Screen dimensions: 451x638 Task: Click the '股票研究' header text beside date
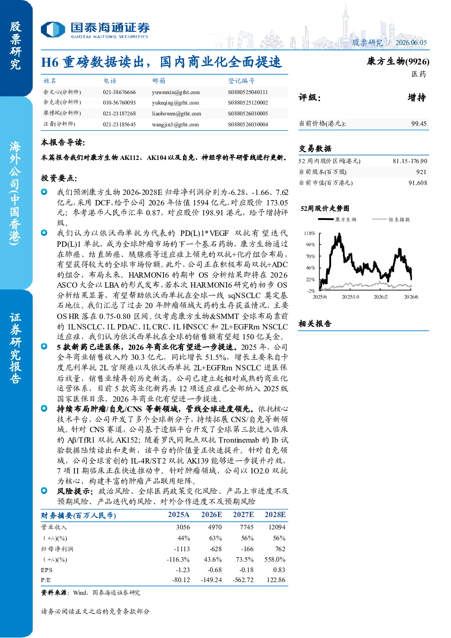367,43
